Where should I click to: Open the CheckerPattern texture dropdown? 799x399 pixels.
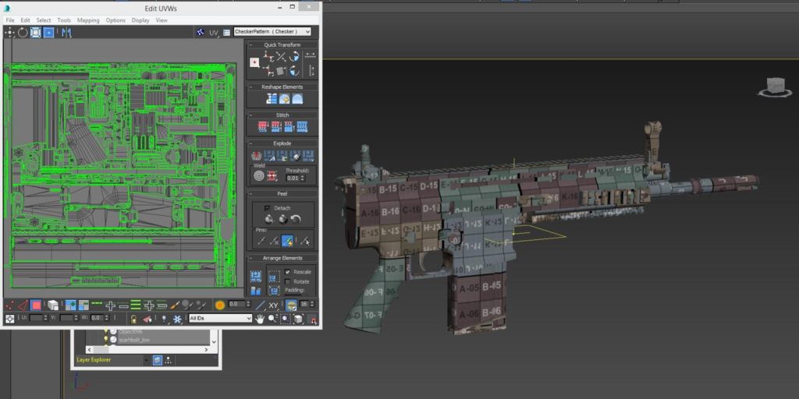(x=272, y=31)
